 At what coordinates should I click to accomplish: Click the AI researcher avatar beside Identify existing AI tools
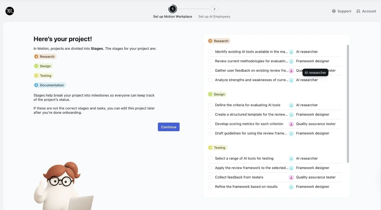pyautogui.click(x=291, y=52)
